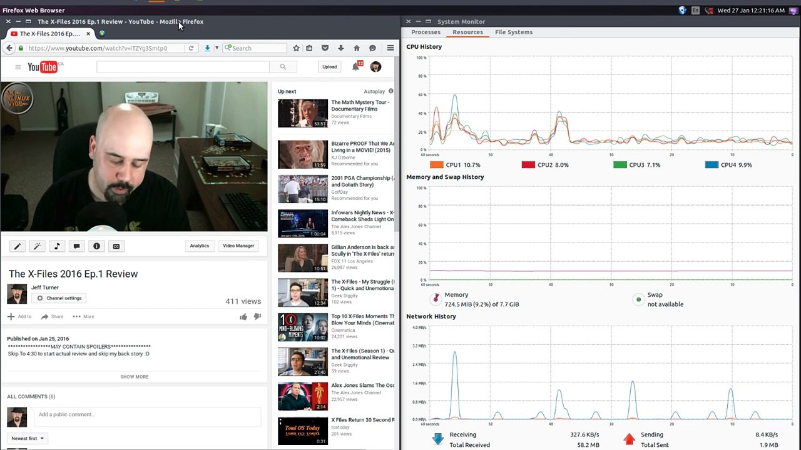Open Alex Jones Slams video thumbnail
801x450 pixels.
(x=303, y=396)
